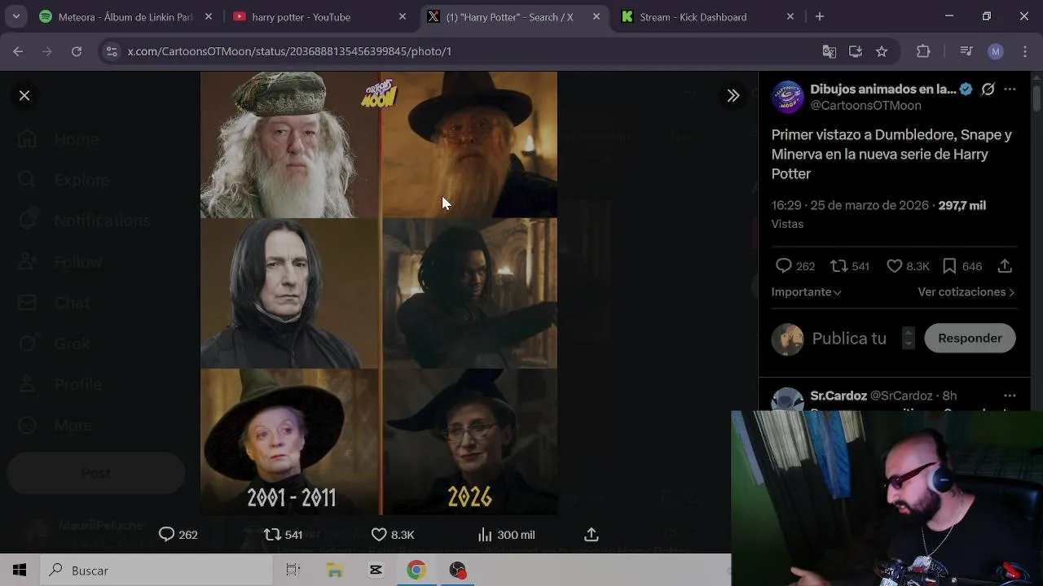1043x586 pixels.
Task: View site information icon in address bar
Action: click(112, 51)
